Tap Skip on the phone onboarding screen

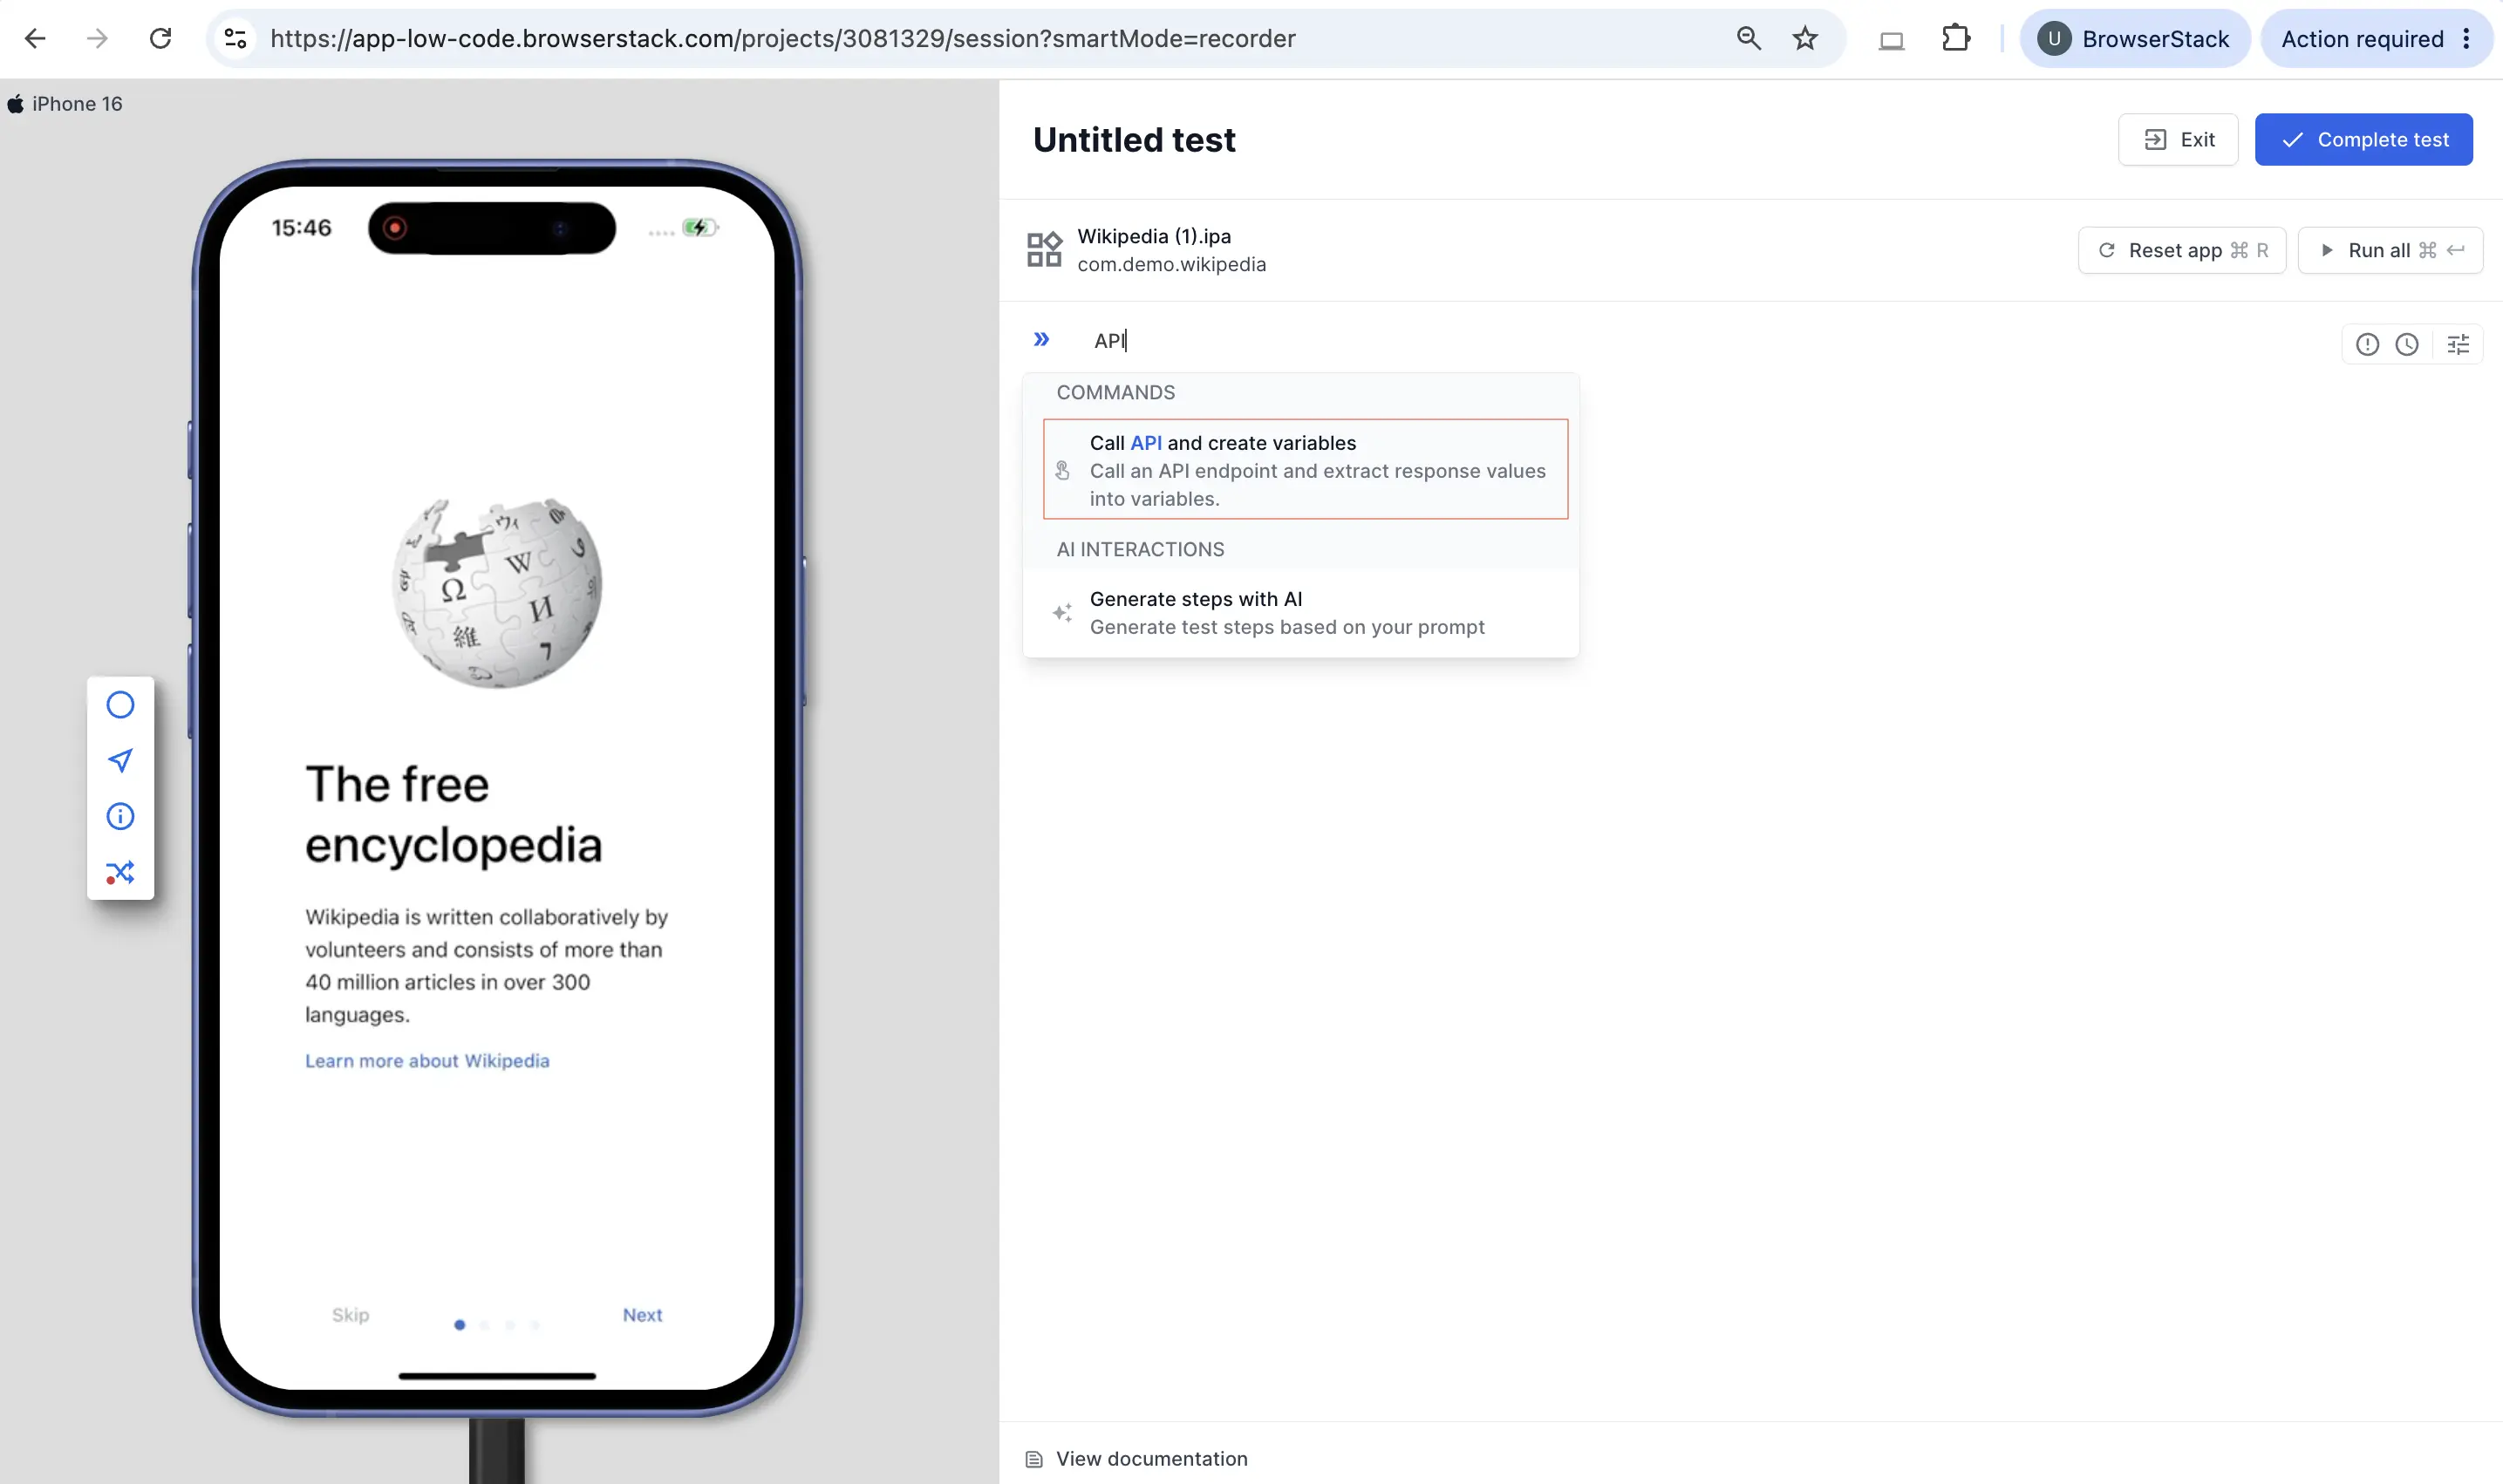(x=350, y=1315)
